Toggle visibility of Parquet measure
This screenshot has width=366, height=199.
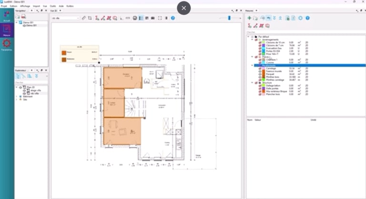pyautogui.click(x=260, y=74)
